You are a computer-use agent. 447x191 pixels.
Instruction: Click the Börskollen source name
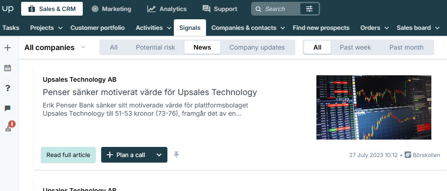click(x=426, y=155)
